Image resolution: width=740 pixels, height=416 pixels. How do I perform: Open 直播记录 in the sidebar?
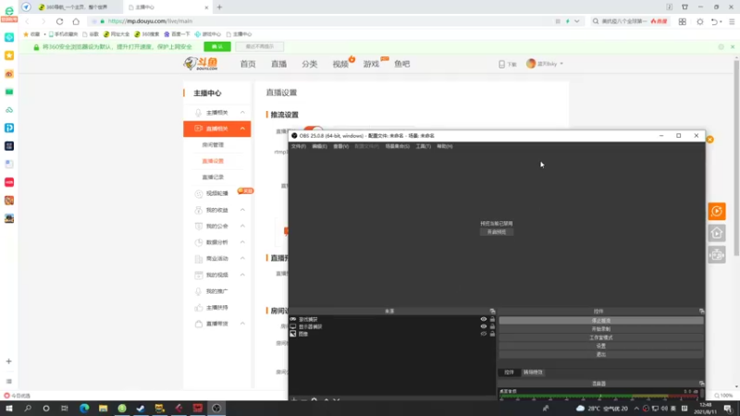(213, 177)
